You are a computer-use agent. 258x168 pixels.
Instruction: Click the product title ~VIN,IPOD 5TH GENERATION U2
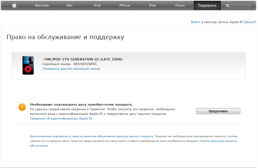click(x=82, y=59)
